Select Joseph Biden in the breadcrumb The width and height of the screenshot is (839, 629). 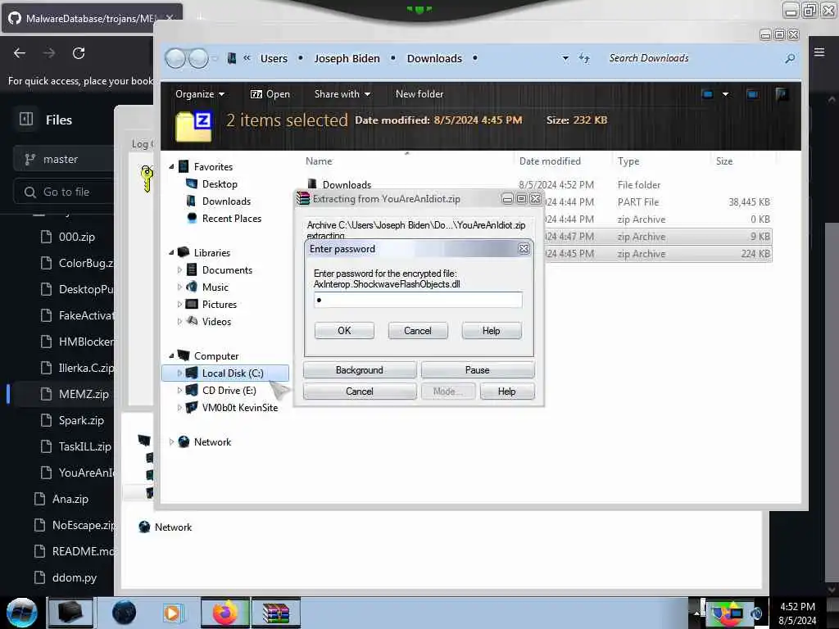click(x=347, y=58)
